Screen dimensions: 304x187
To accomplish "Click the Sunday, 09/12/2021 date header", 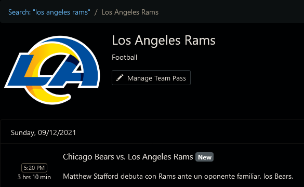I will [x=43, y=133].
